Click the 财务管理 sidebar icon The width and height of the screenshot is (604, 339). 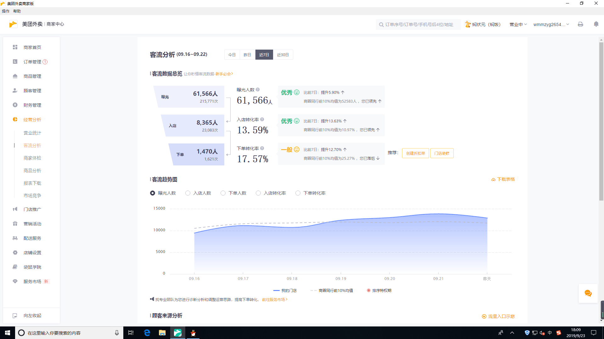coord(15,105)
